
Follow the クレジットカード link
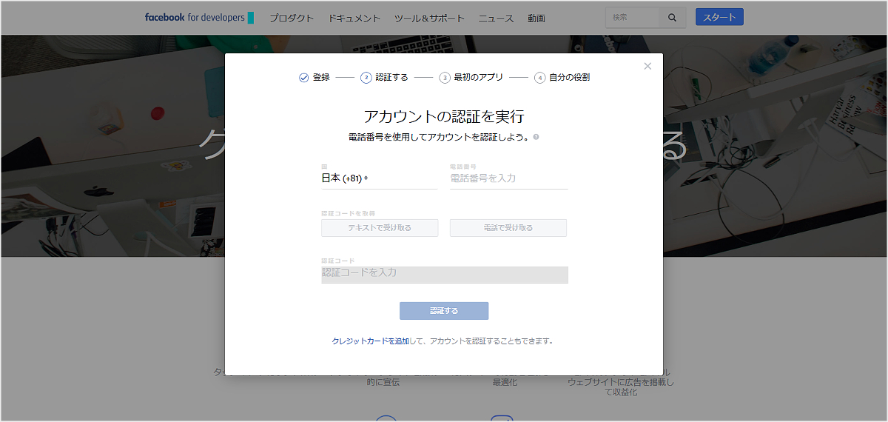click(359, 341)
